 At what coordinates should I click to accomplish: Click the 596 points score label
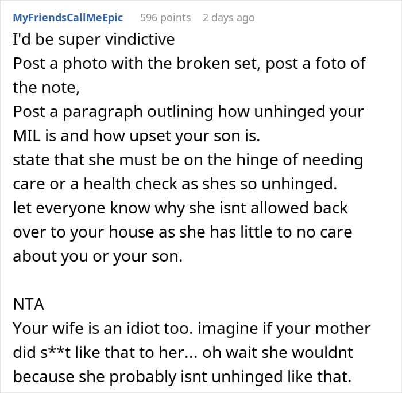point(165,18)
